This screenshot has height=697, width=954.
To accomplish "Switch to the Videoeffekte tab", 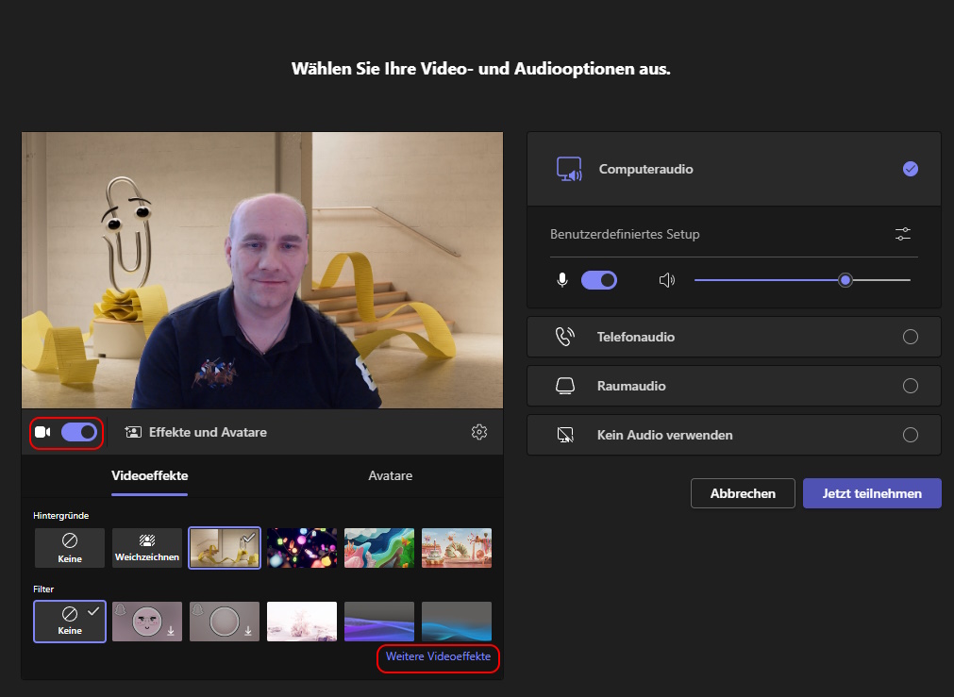I will (150, 475).
